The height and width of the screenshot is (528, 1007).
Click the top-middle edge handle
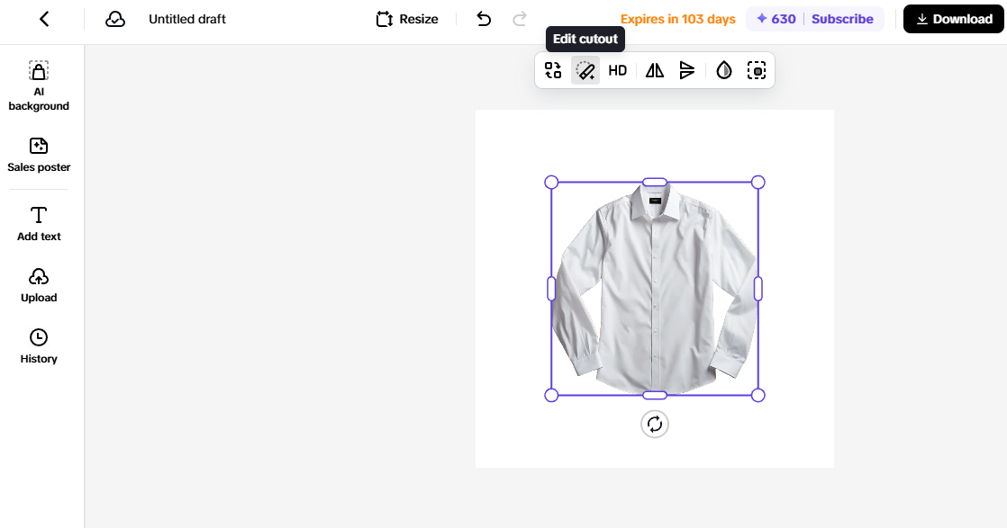[x=655, y=183]
